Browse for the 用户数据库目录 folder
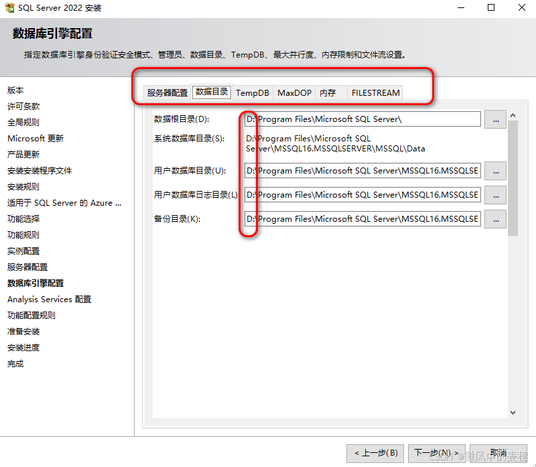536x467 pixels. click(x=495, y=171)
